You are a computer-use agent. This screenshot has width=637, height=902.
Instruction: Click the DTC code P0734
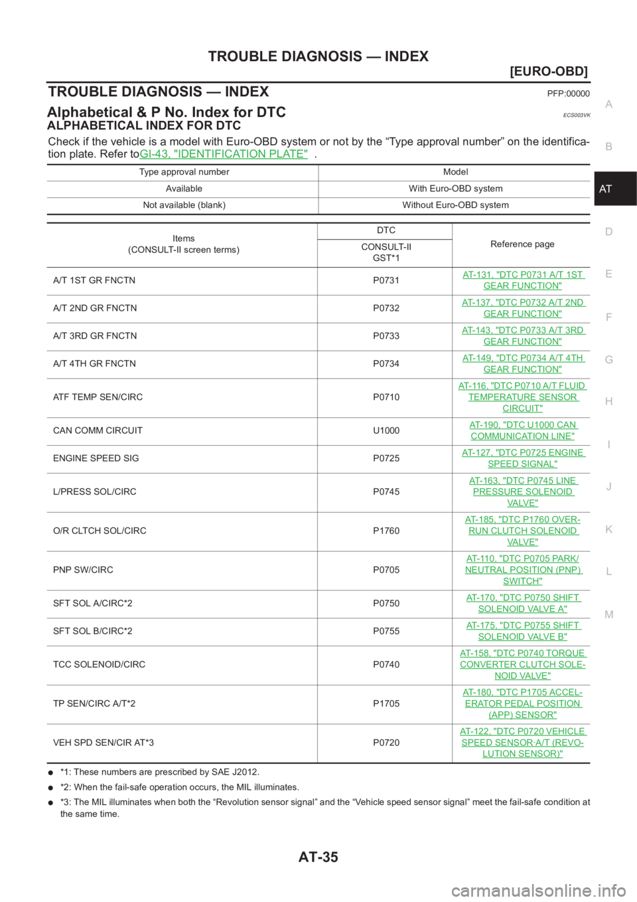pos(386,365)
